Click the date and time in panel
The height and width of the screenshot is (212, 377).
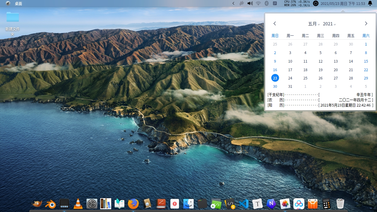[x=343, y=4]
